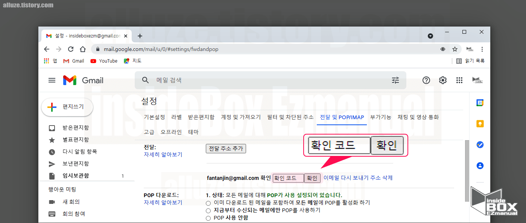Open the Google account avatar

[x=477, y=80]
